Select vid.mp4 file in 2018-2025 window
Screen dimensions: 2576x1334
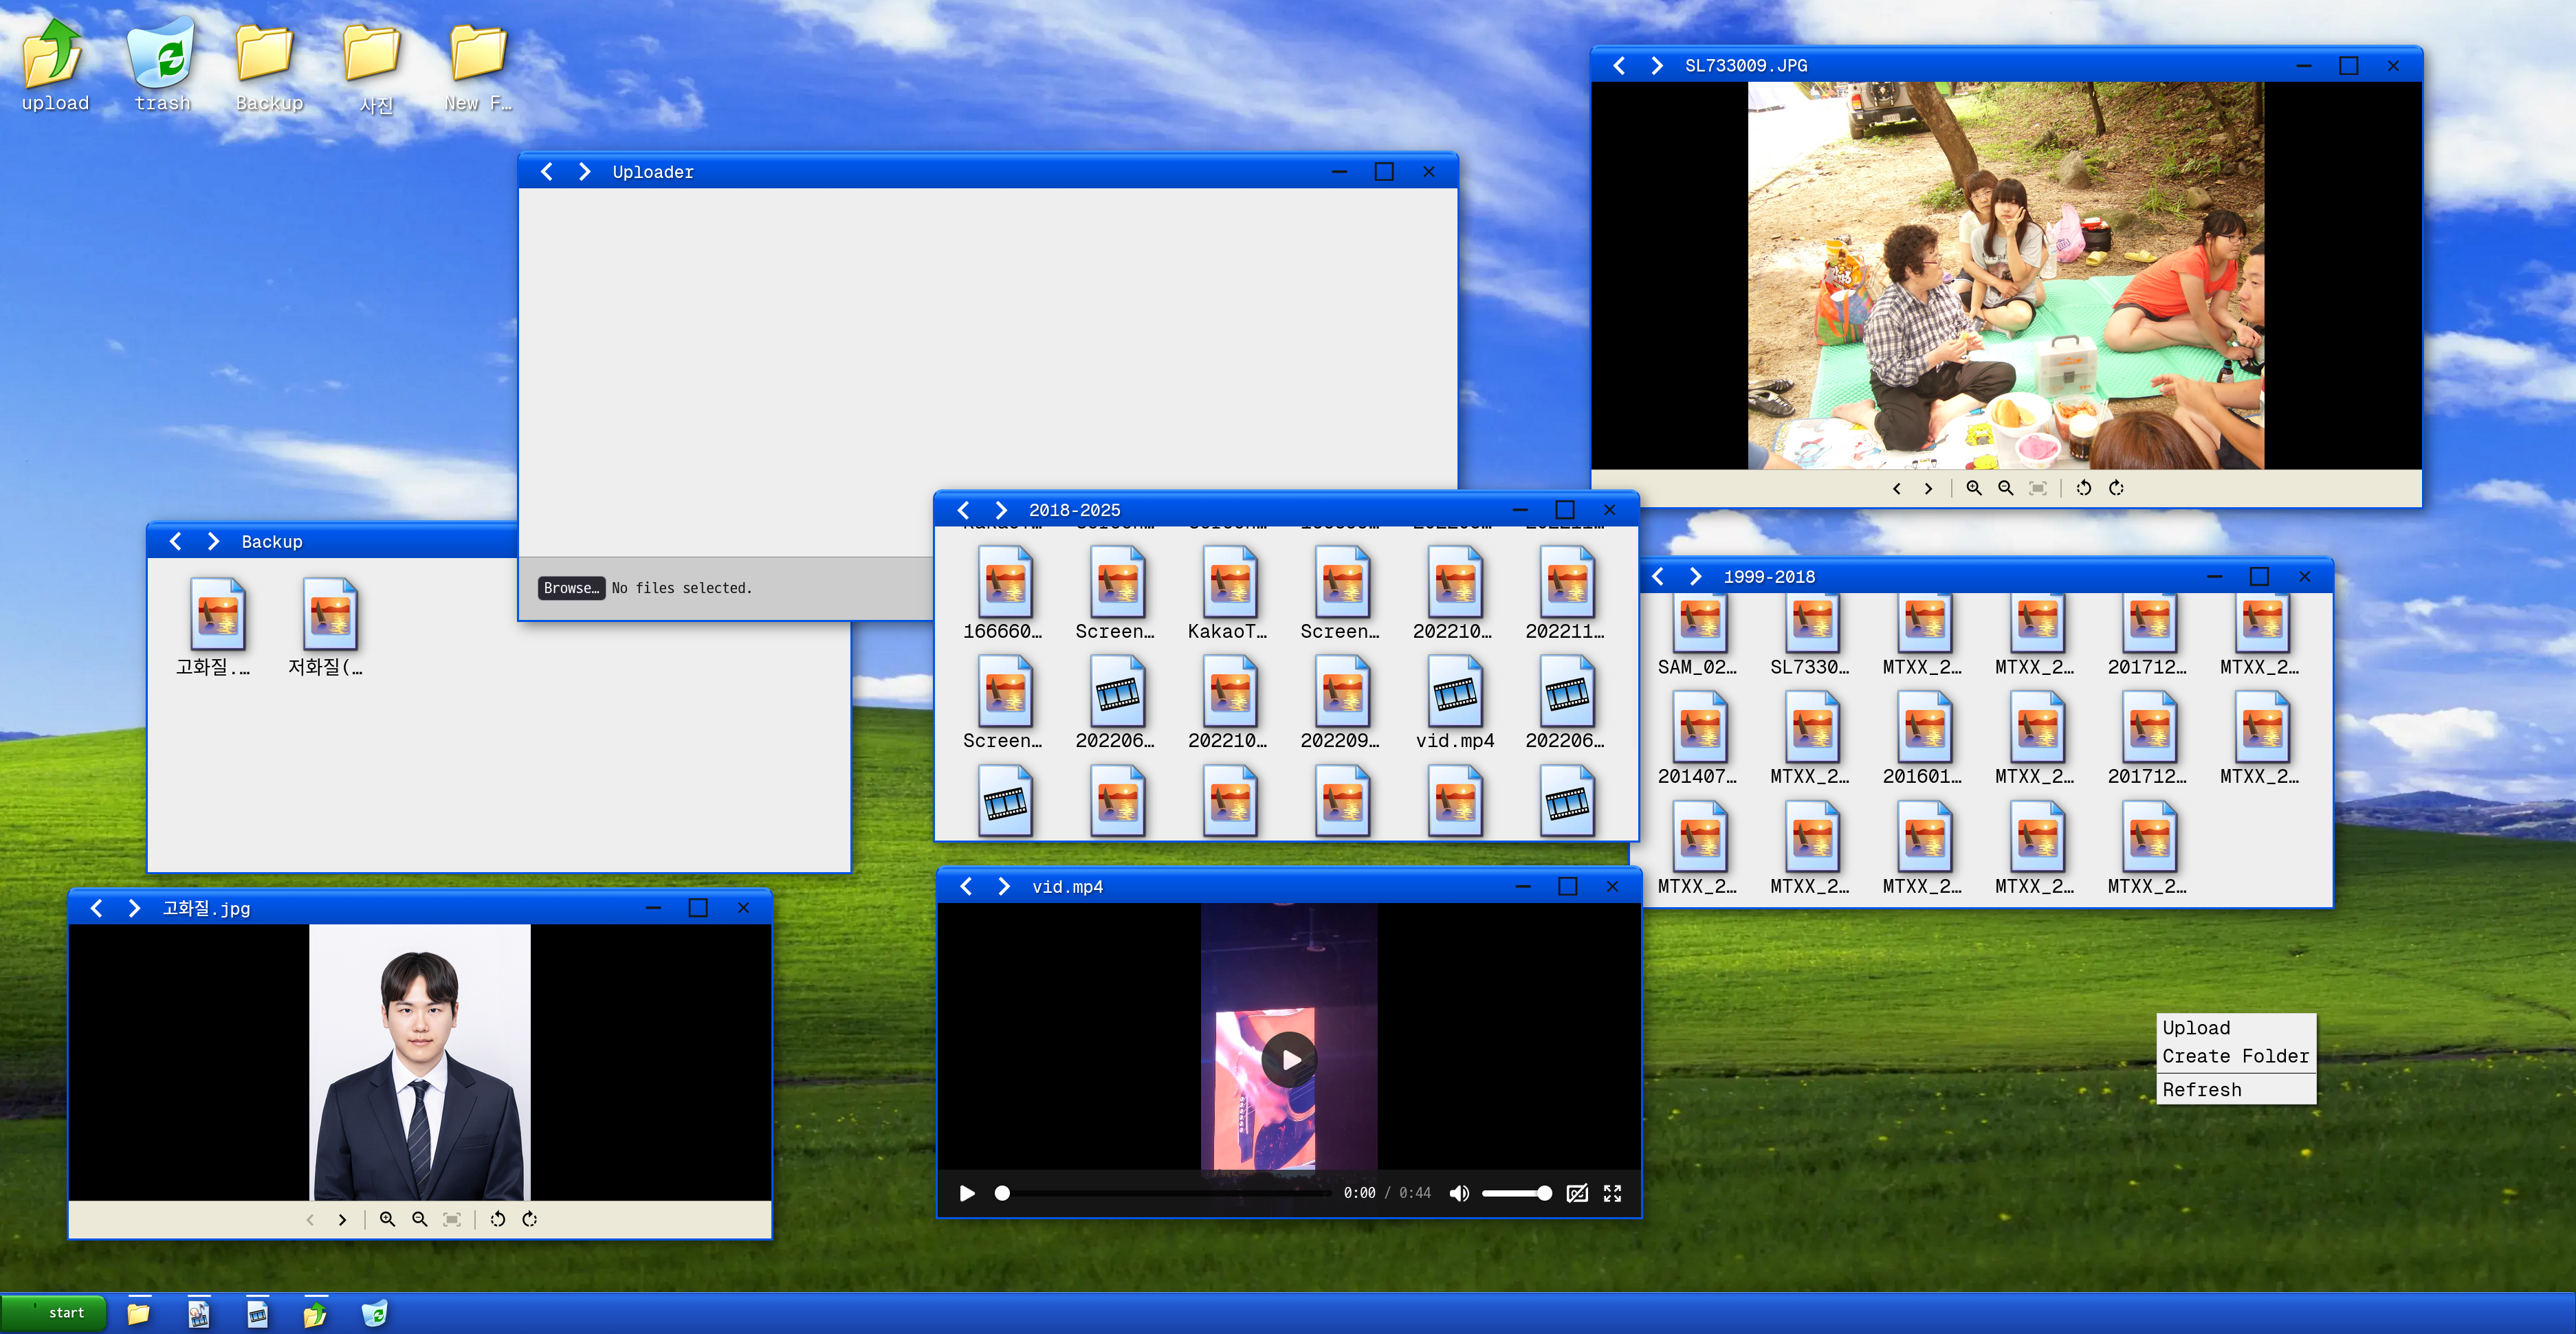pos(1455,703)
